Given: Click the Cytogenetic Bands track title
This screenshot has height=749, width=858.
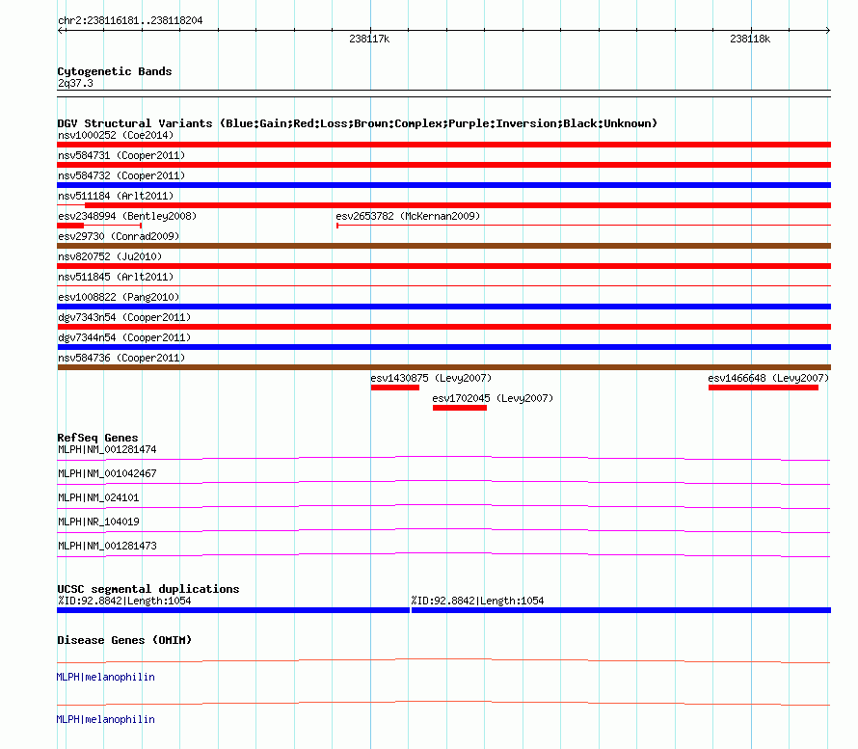Looking at the screenshot, I should point(115,71).
